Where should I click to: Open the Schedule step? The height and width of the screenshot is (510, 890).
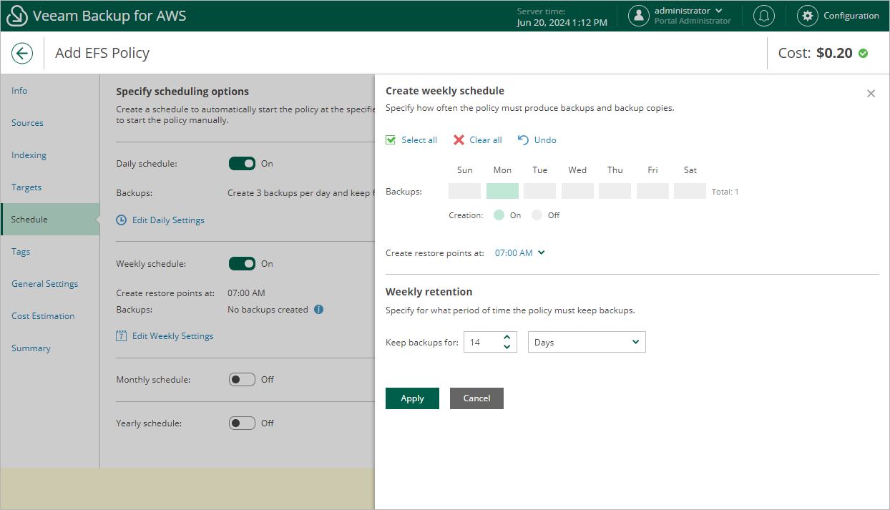point(50,220)
